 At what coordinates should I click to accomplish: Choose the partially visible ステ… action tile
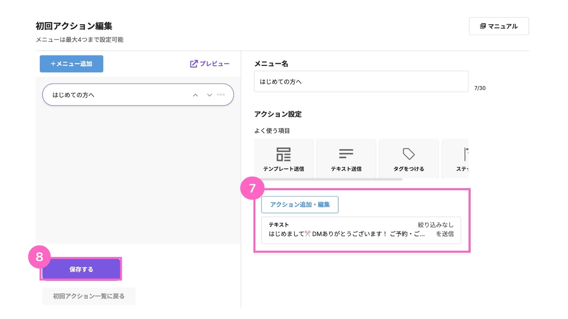coord(455,159)
